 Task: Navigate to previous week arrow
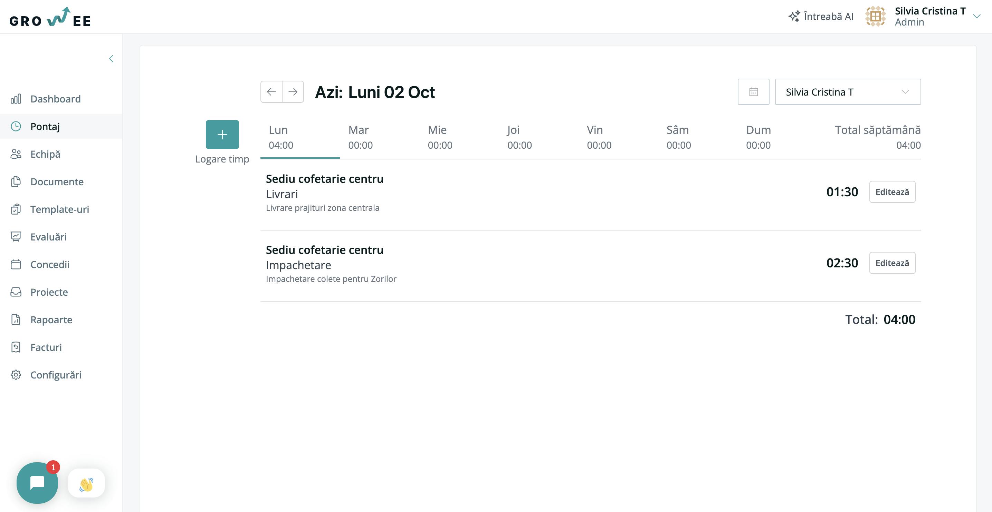point(272,91)
